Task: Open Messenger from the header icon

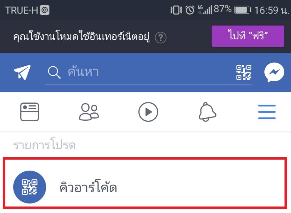Action: 274,72
